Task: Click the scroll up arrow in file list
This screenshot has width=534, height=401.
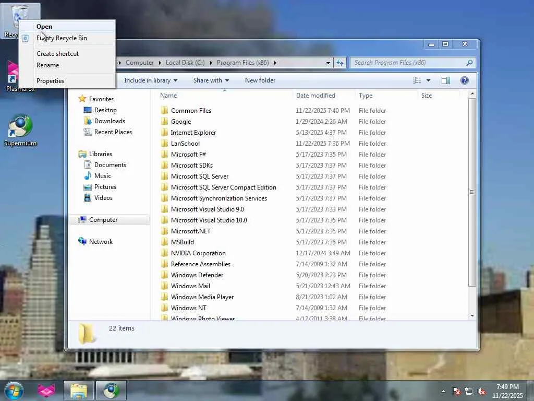Action: tap(472, 93)
